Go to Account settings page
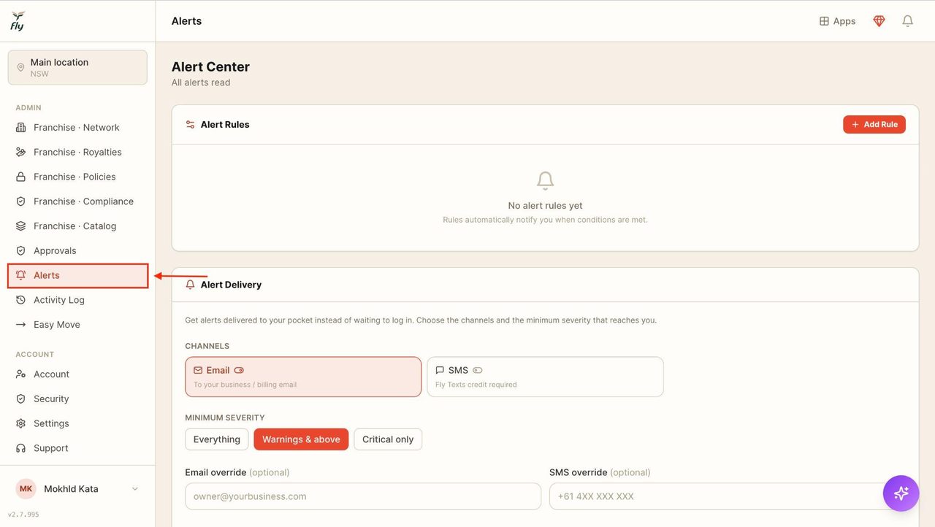Viewport: 935px width, 527px height. pyautogui.click(x=77, y=374)
